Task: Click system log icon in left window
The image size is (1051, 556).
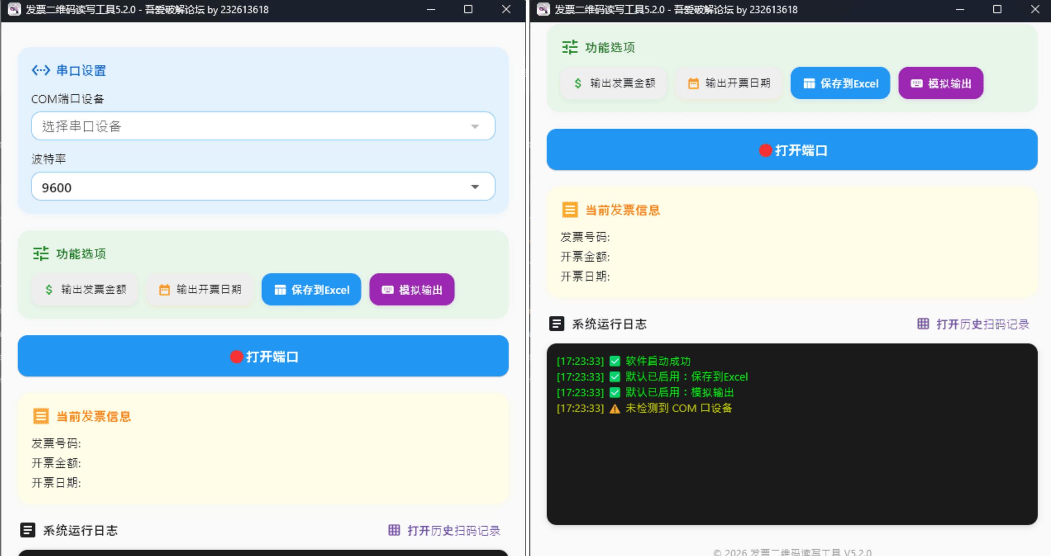Action: coord(28,530)
